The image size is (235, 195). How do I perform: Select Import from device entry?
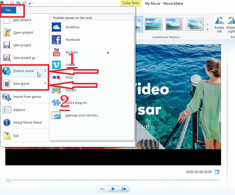click(25, 97)
